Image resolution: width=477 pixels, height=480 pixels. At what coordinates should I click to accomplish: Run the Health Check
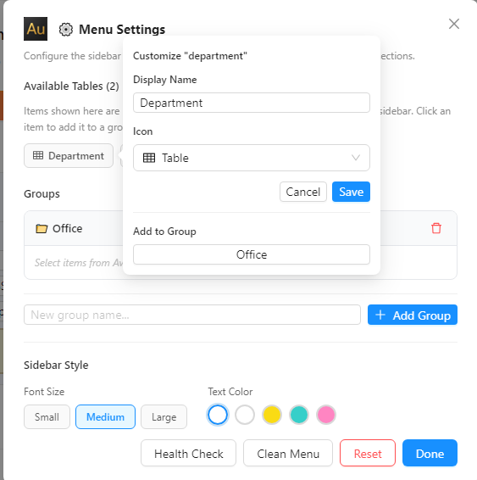(188, 453)
